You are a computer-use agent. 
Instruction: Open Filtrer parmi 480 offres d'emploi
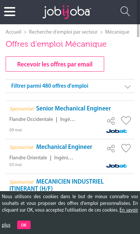pos(50,86)
